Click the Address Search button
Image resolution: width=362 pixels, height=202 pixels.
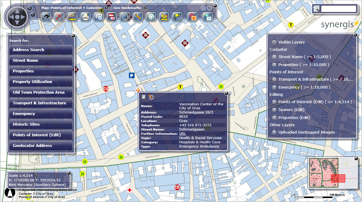pos(41,50)
